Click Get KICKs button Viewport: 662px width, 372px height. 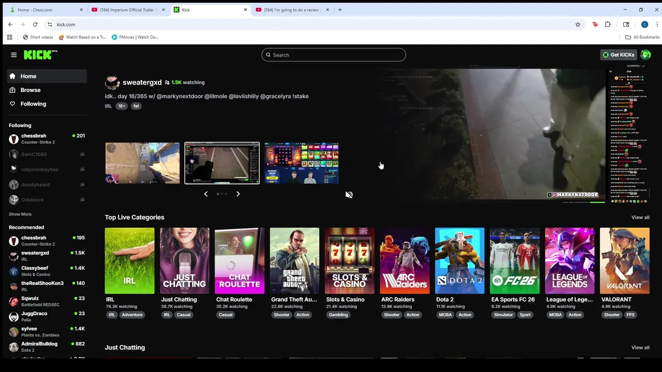point(619,55)
